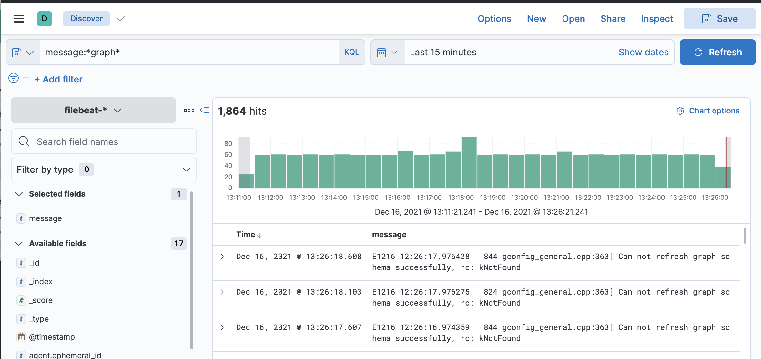Open the hamburger navigation menu
The image size is (761, 359).
tap(19, 19)
